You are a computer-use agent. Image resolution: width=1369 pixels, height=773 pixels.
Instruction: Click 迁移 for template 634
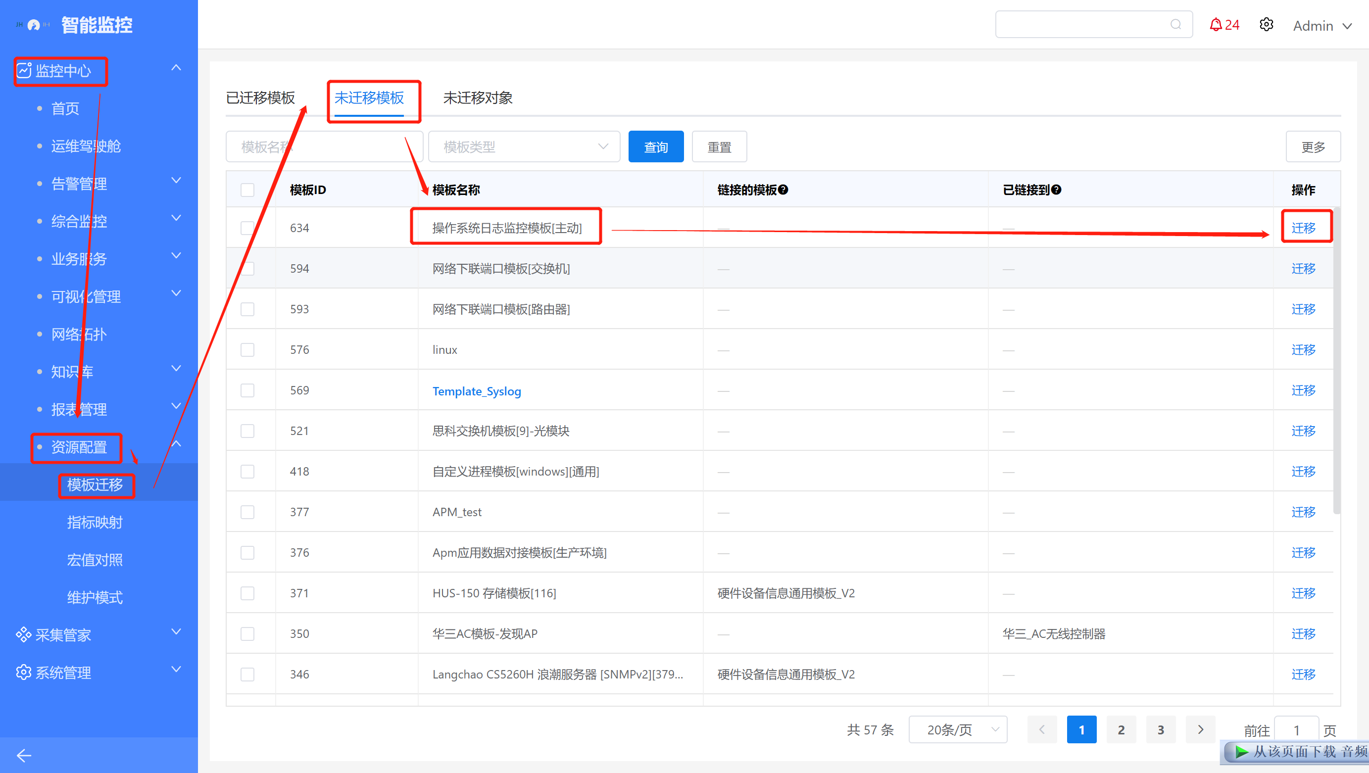click(x=1304, y=228)
